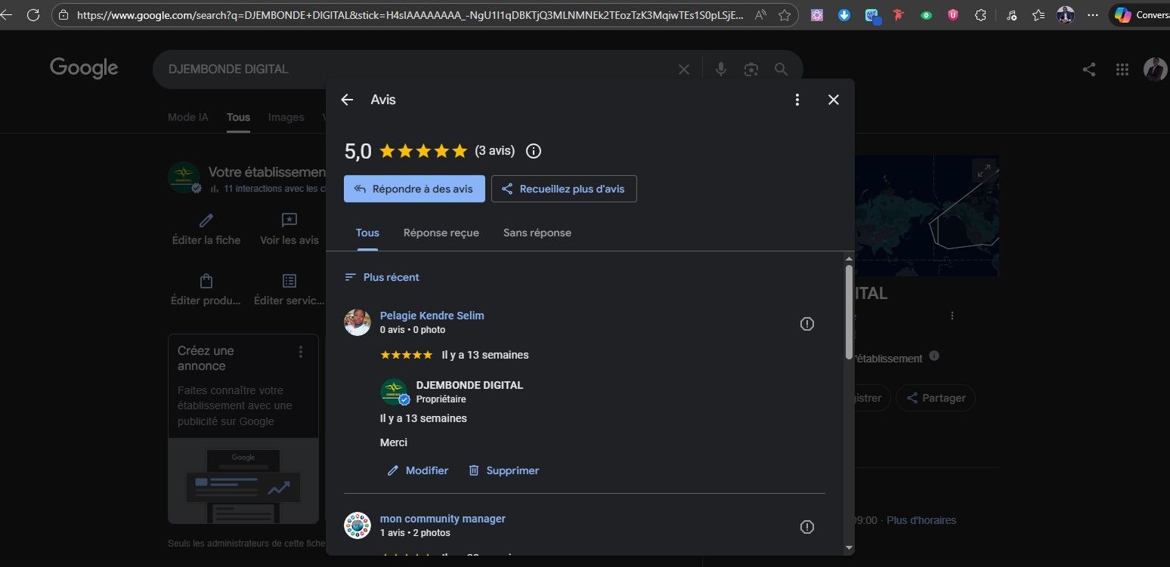Screen dimensions: 1170x567
Task: Open search by image camera icon
Action: coord(751,69)
